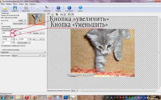
Task: Open the Файл menu
Action: click(x=3, y=4)
